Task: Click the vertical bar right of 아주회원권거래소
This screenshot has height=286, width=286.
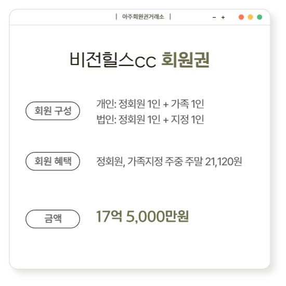Action: (170, 17)
